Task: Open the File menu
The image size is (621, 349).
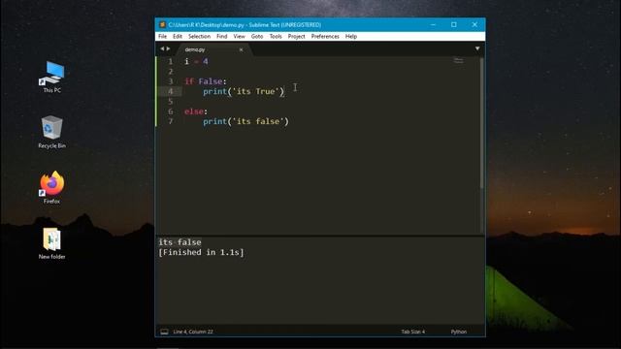Action: (x=162, y=37)
